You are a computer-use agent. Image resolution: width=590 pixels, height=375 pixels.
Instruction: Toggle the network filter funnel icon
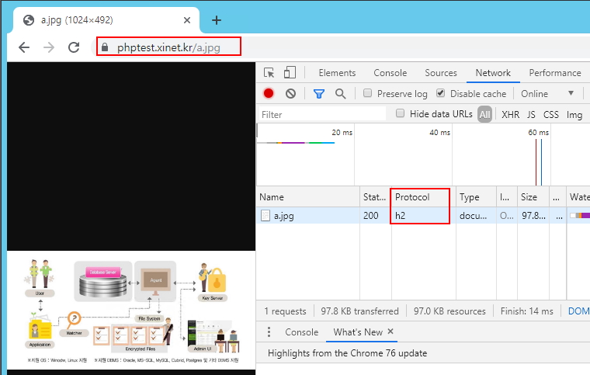pos(319,93)
